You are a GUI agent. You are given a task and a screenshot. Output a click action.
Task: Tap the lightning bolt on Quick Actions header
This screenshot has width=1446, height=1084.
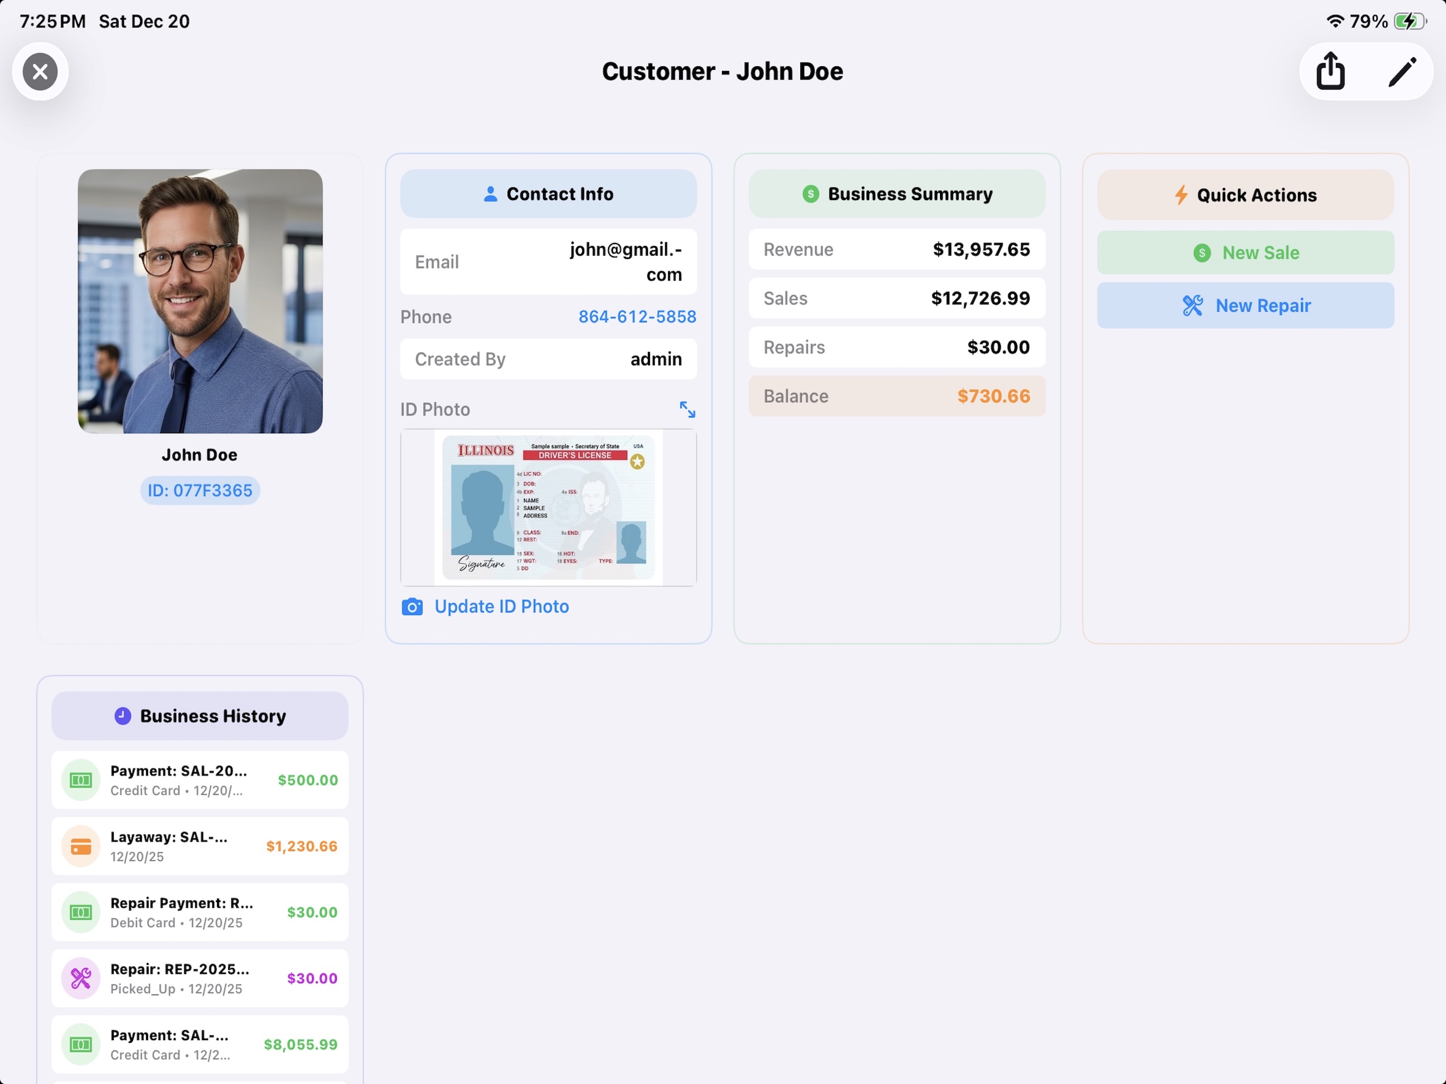click(x=1181, y=194)
